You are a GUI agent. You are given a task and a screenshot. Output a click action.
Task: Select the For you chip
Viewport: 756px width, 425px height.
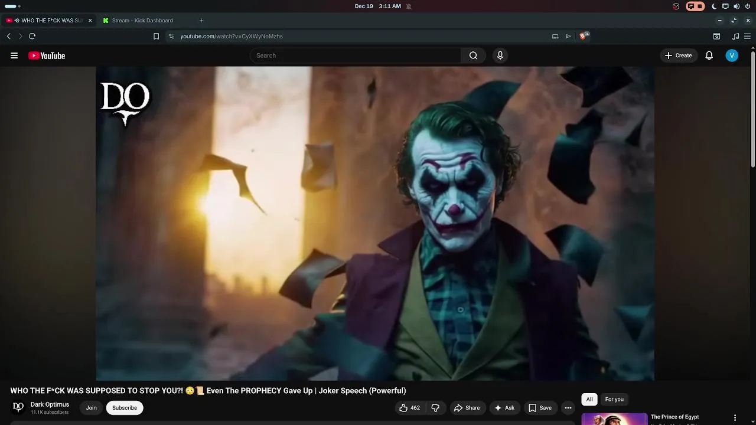614,400
